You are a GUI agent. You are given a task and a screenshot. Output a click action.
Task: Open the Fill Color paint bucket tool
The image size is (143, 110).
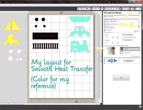79,9
